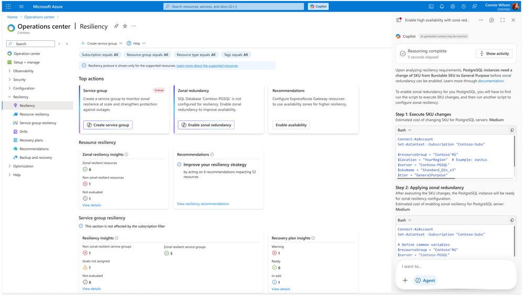Viewport: 523px width, 296px height.
Task: Select Resource resiliency menu item
Action: click(34, 114)
